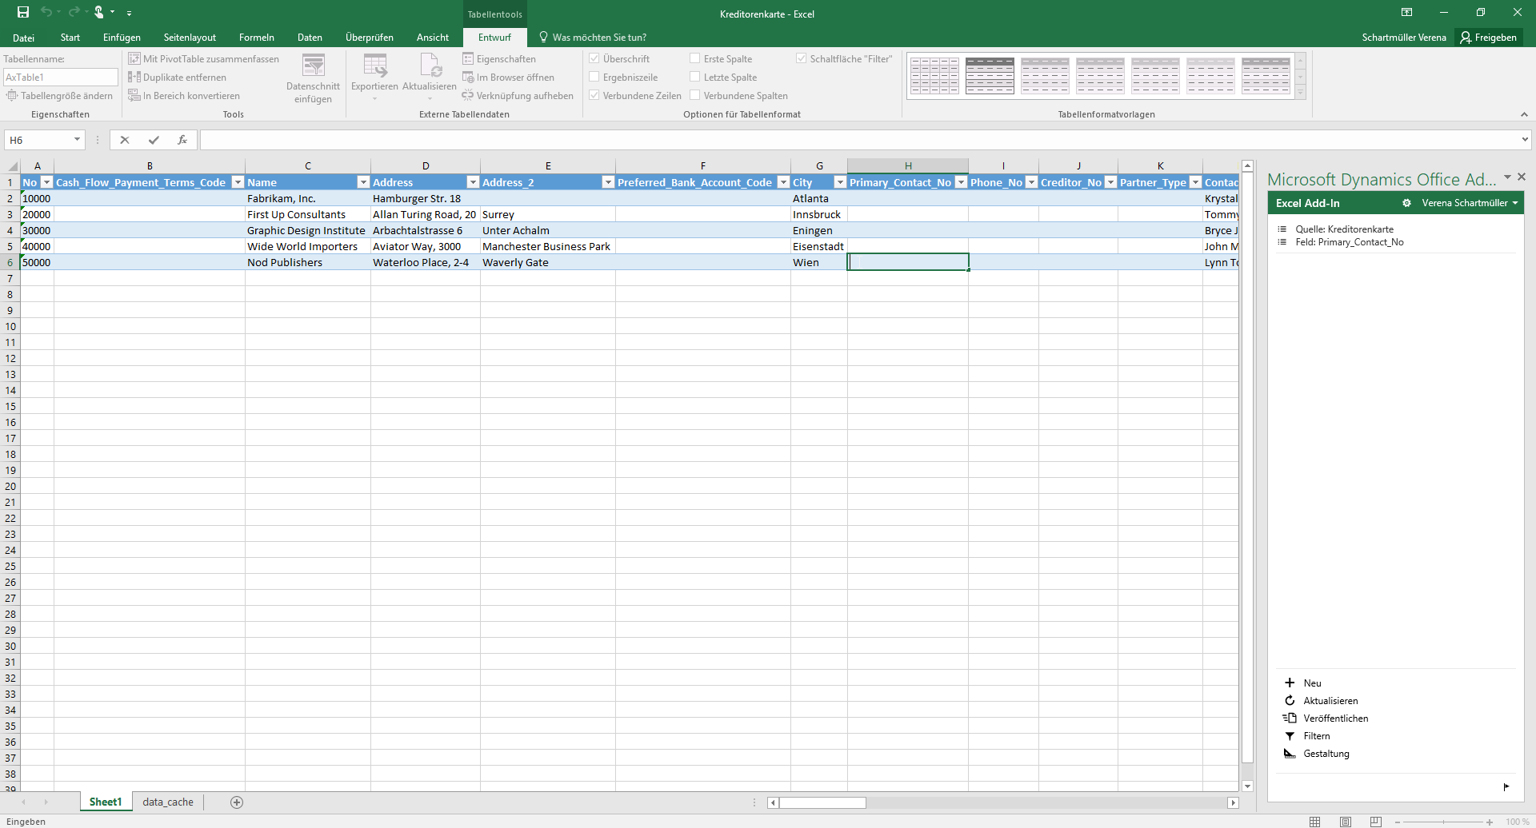Click the add-in settings gear icon

point(1406,203)
